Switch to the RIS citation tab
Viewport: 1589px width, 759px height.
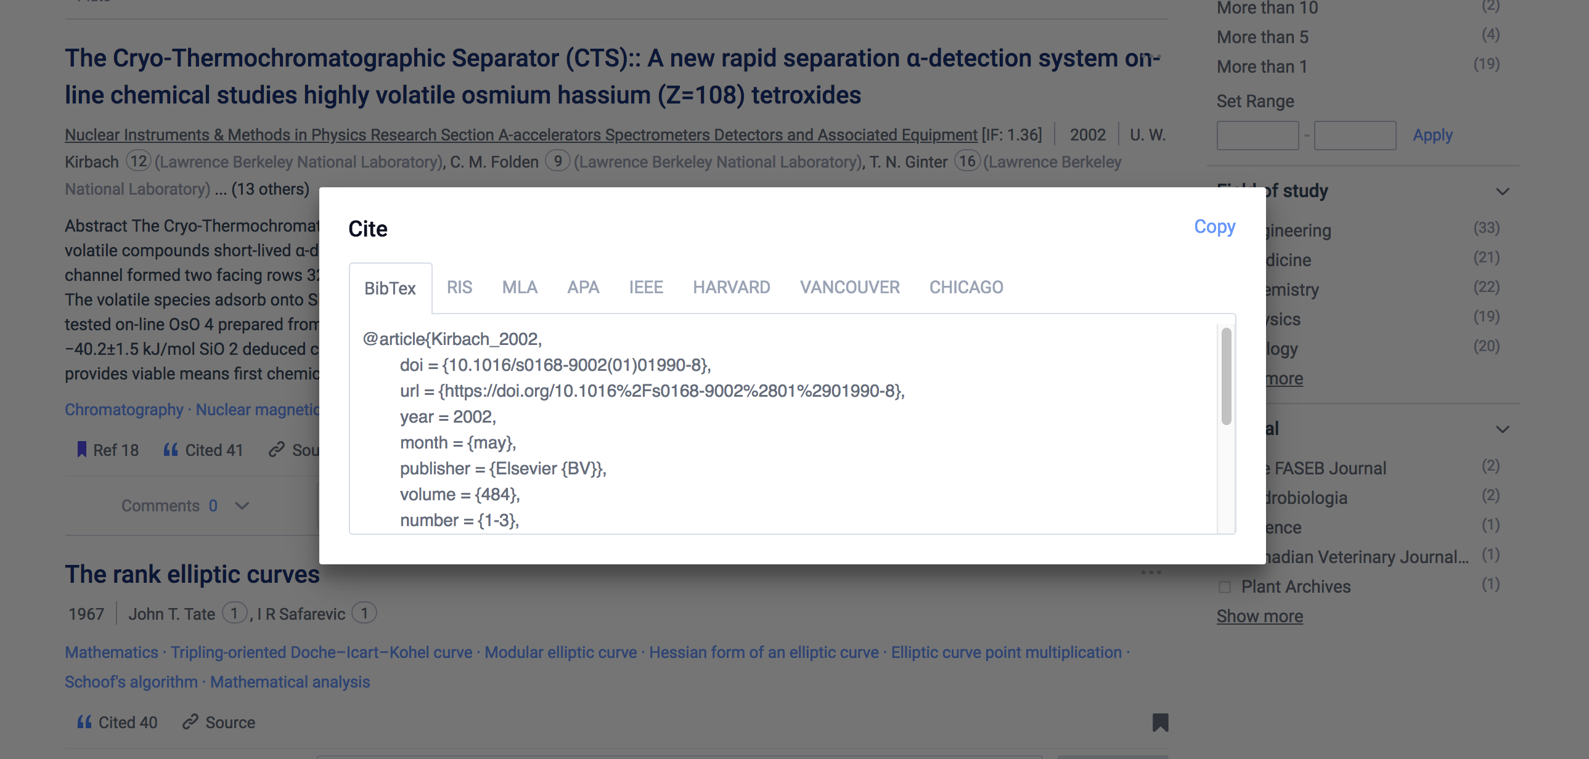pyautogui.click(x=460, y=287)
